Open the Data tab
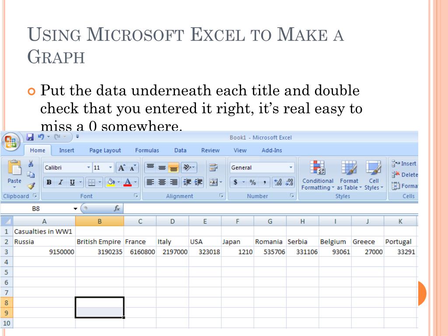The height and width of the screenshot is (336, 448). [x=180, y=150]
